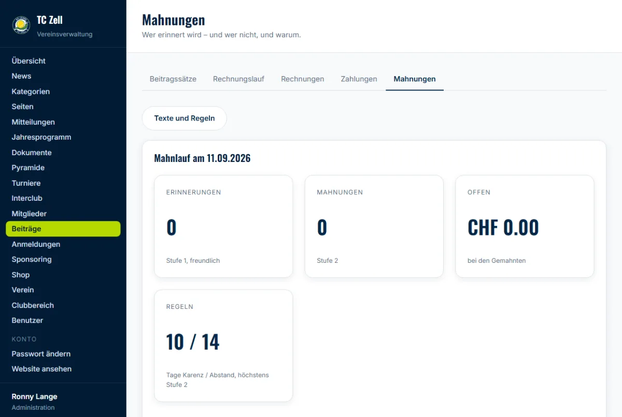The height and width of the screenshot is (417, 622).
Task: Click user name Ronny Lange
Action: click(35, 396)
